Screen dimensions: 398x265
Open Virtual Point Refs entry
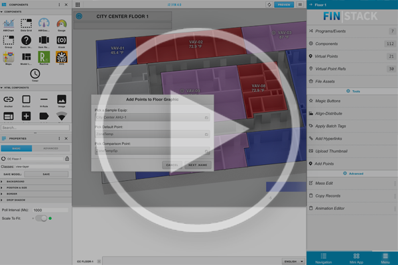click(352, 69)
